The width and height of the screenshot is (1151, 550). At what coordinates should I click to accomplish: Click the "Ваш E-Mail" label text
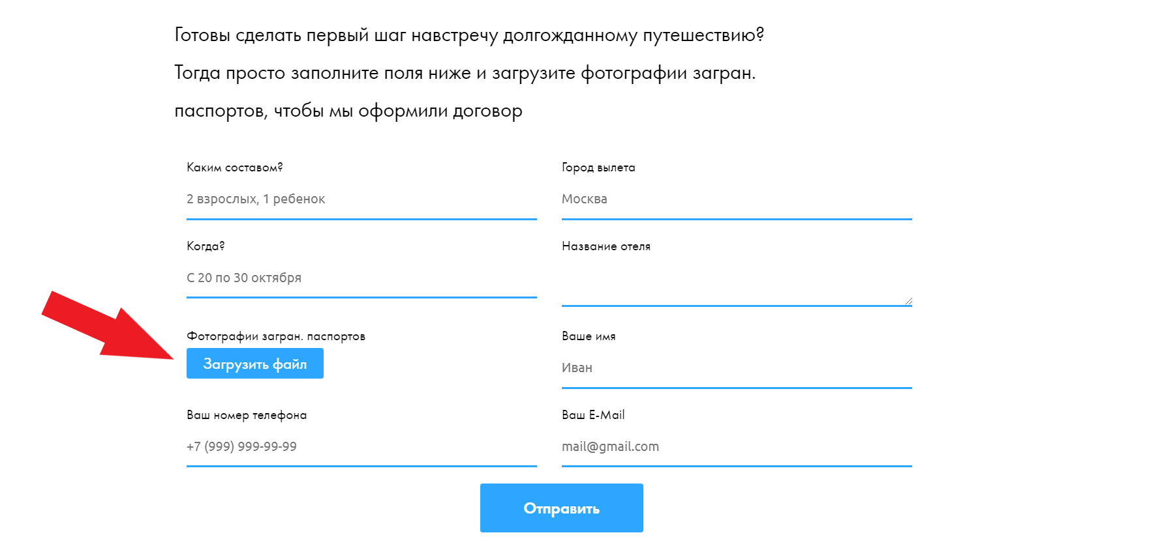[593, 415]
